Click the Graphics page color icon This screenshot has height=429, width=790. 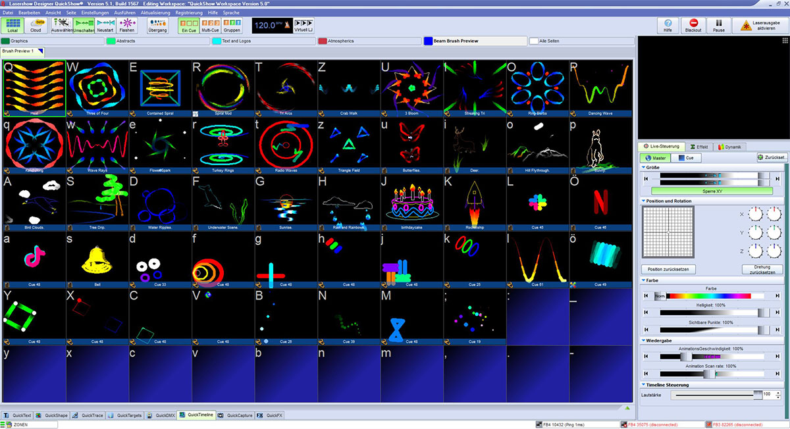click(6, 41)
